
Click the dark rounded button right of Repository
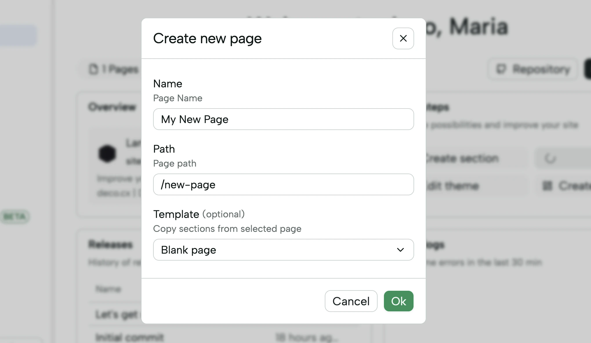coord(587,69)
